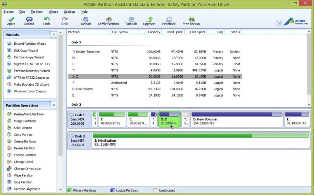Select C: block in Disk 1 map
314x195 pixels.
[138, 119]
